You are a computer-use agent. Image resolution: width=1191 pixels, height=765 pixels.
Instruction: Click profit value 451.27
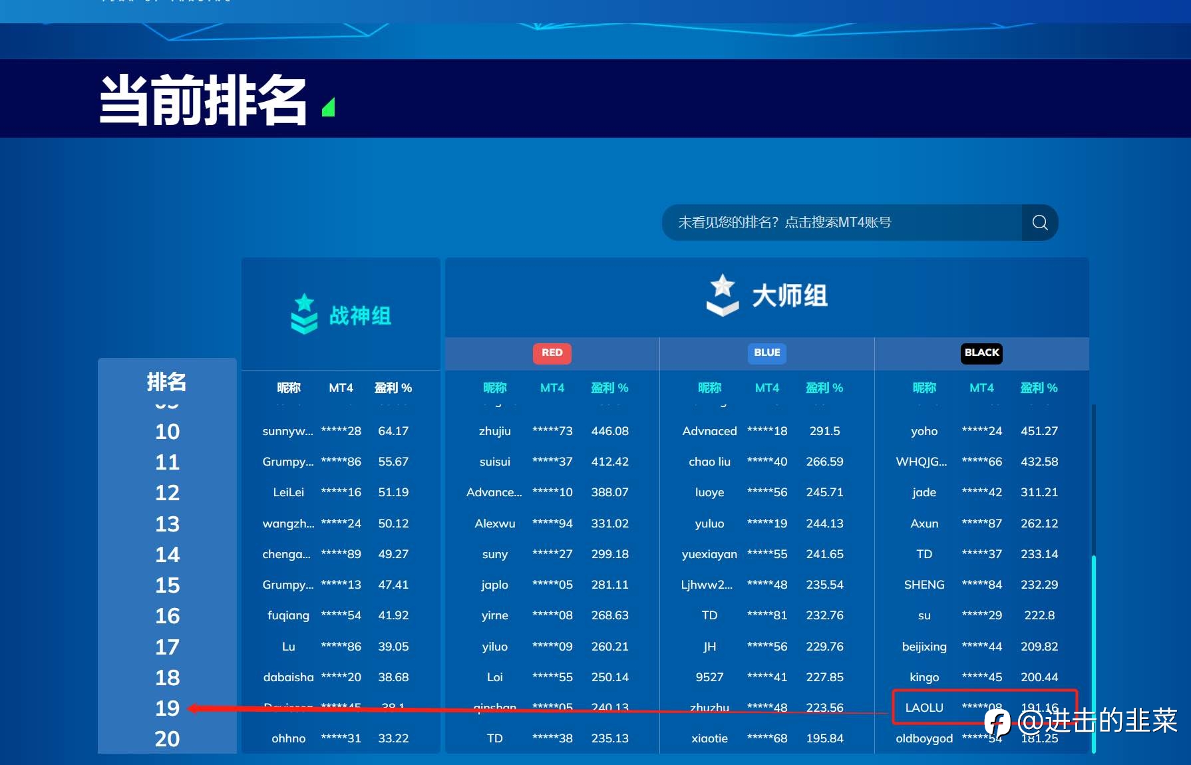tap(1039, 431)
